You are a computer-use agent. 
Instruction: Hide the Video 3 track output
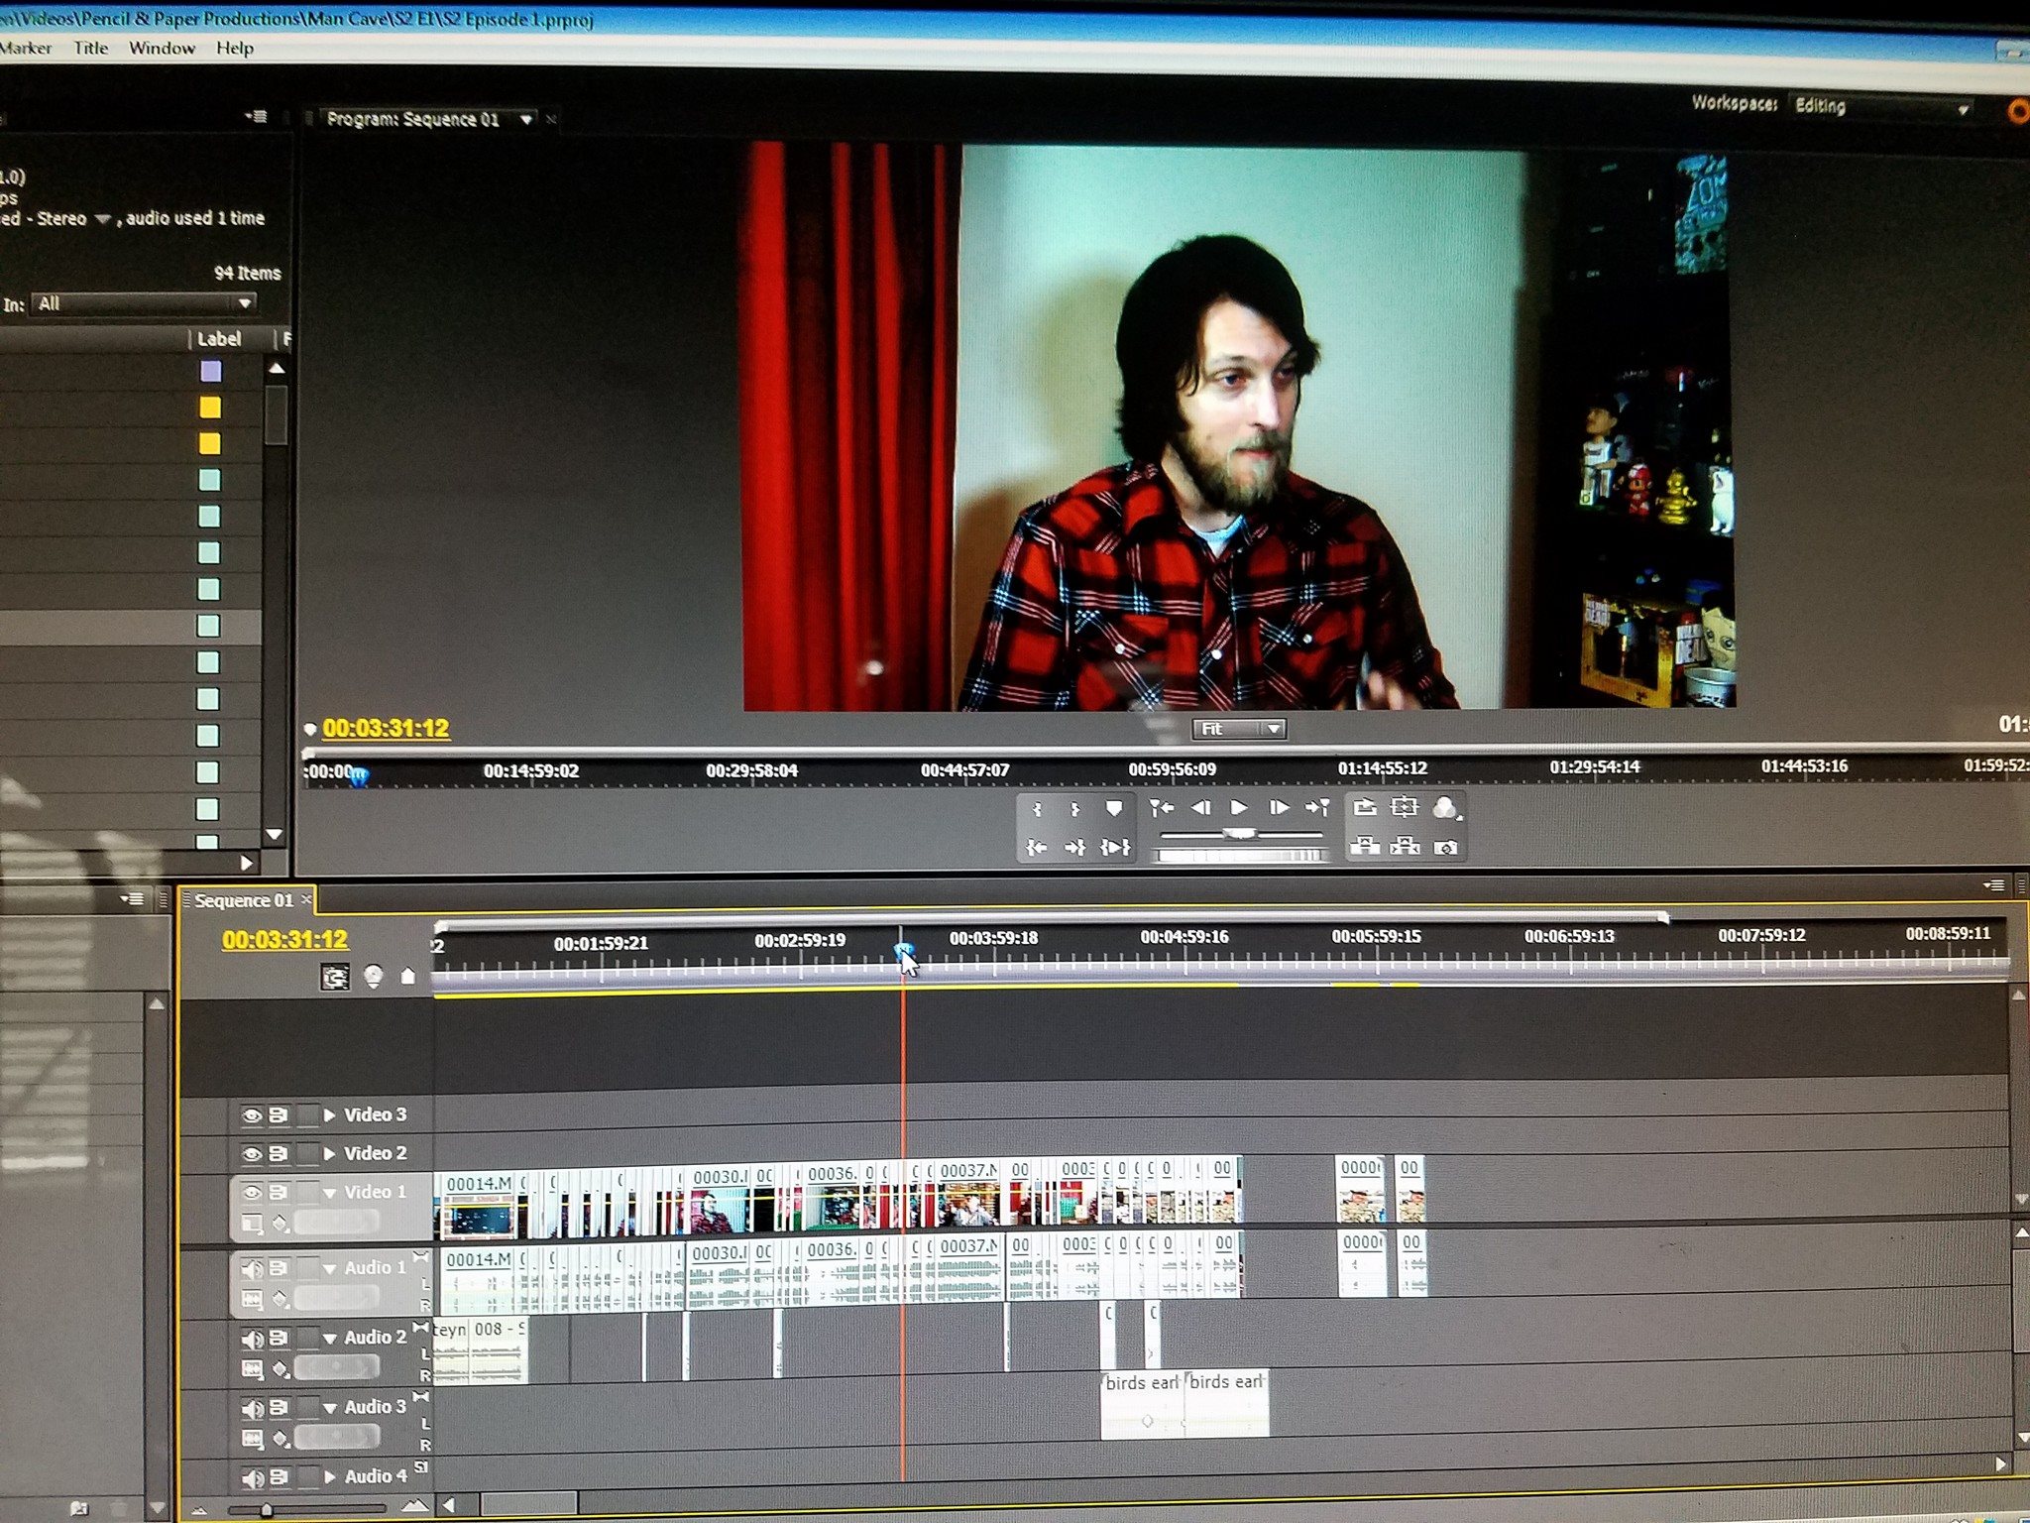click(252, 1115)
